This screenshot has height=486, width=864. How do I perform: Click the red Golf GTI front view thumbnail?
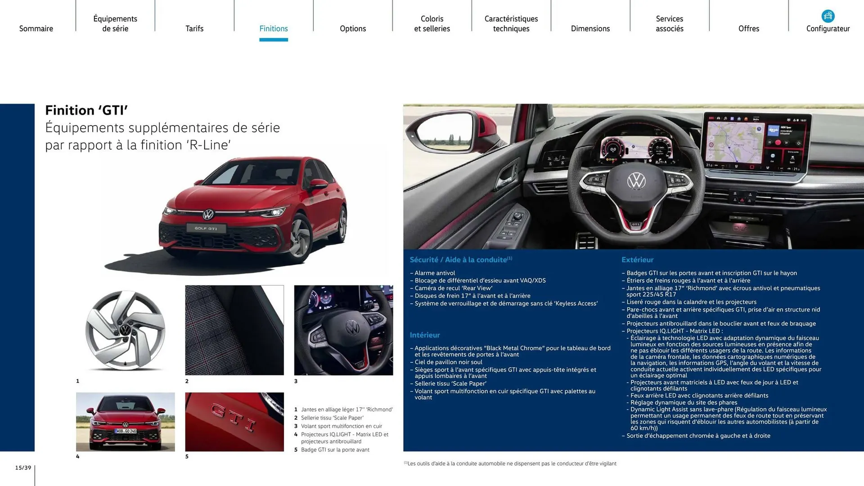[125, 422]
